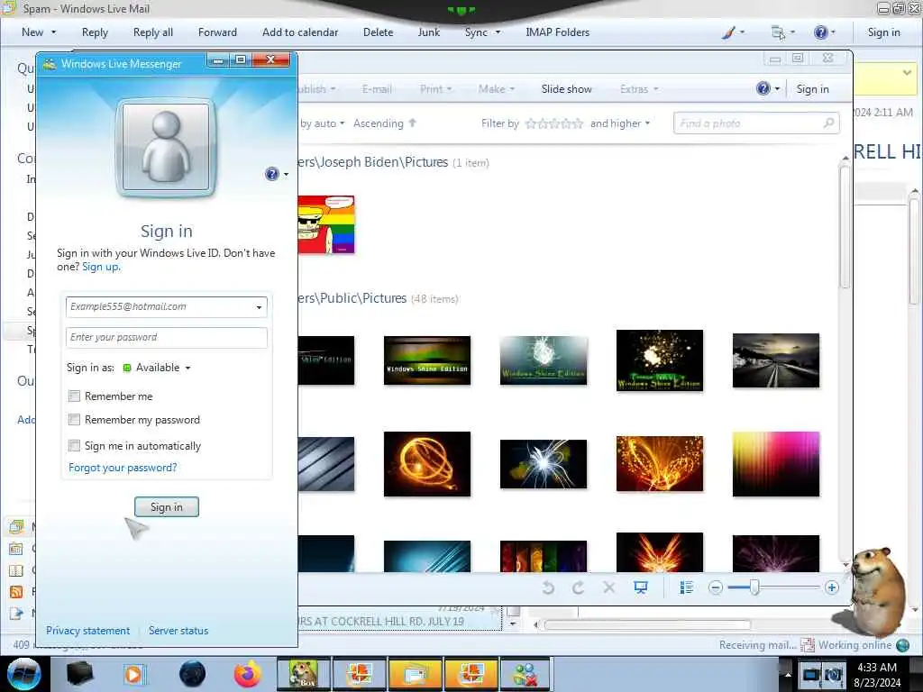Open the Windows Start orb

(23, 674)
